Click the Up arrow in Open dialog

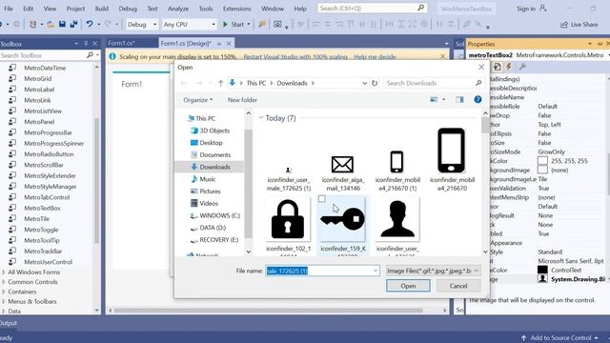click(x=220, y=83)
